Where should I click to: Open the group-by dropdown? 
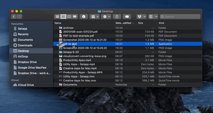click(x=95, y=17)
